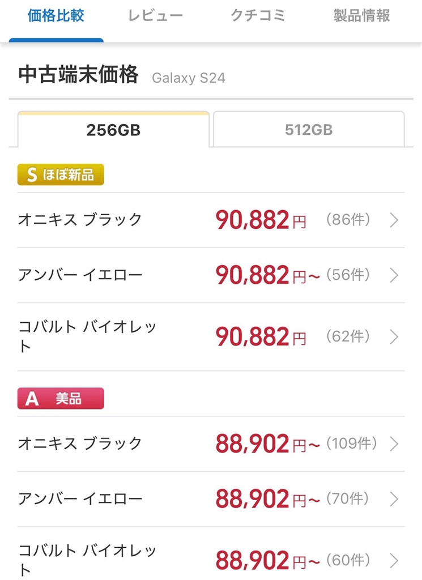This screenshot has height=580, width=422.
Task: Click the (109件) listing count
Action: [x=351, y=443]
